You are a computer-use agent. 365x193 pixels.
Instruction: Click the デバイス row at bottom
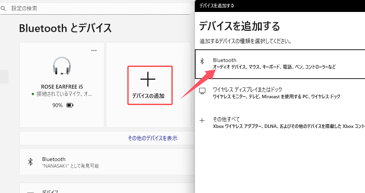tap(107, 188)
